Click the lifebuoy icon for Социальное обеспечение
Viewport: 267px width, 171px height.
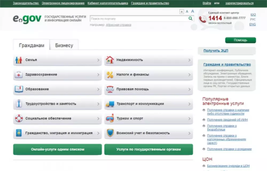[x=18, y=118]
